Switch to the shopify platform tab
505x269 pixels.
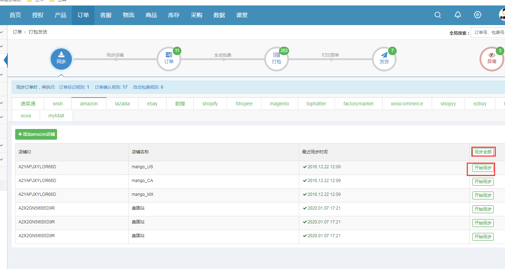tap(210, 104)
